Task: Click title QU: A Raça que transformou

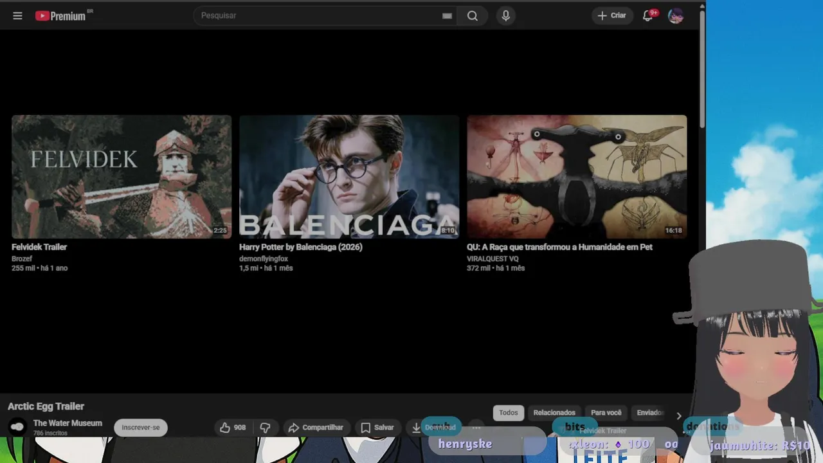Action: coord(559,247)
